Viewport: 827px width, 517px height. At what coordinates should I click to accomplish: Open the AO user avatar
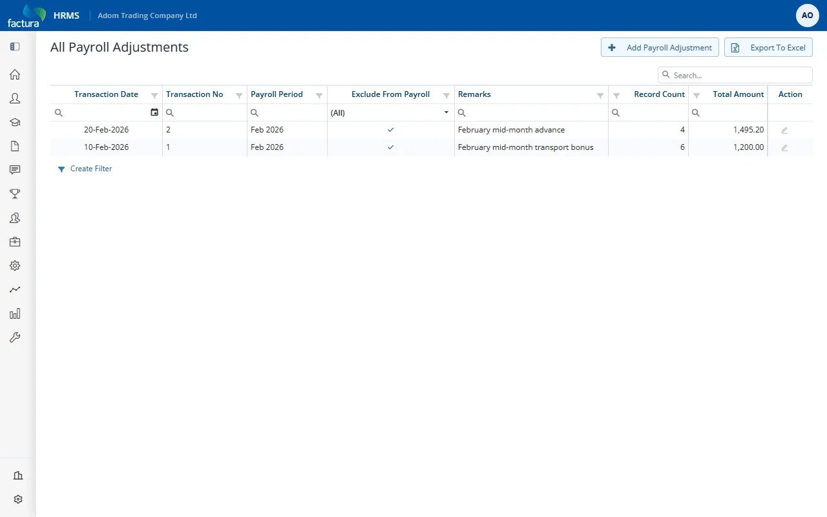pyautogui.click(x=808, y=16)
